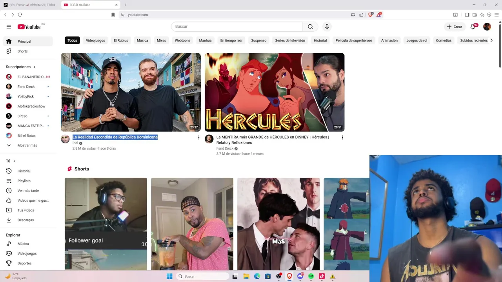This screenshot has height=282, width=502.
Task: Open Descargas in the sidebar
Action: pos(27,220)
